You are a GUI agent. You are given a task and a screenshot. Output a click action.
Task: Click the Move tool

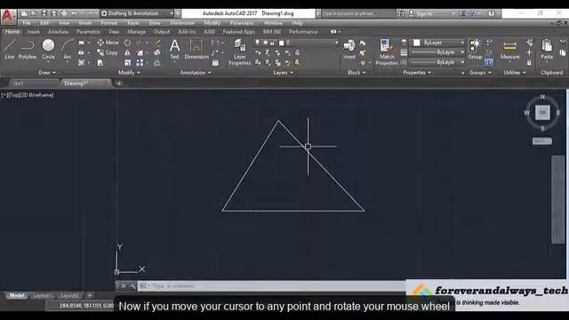click(x=108, y=43)
